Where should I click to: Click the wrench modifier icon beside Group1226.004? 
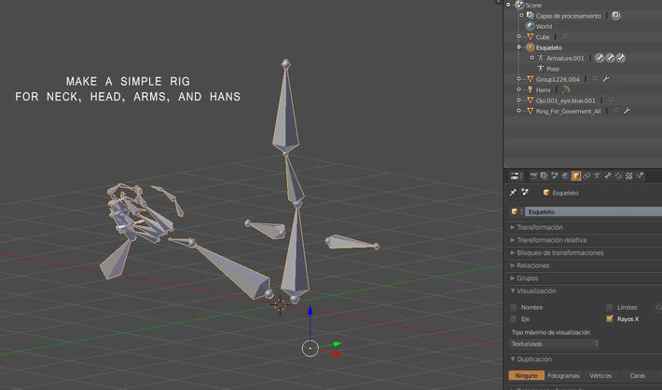[605, 79]
